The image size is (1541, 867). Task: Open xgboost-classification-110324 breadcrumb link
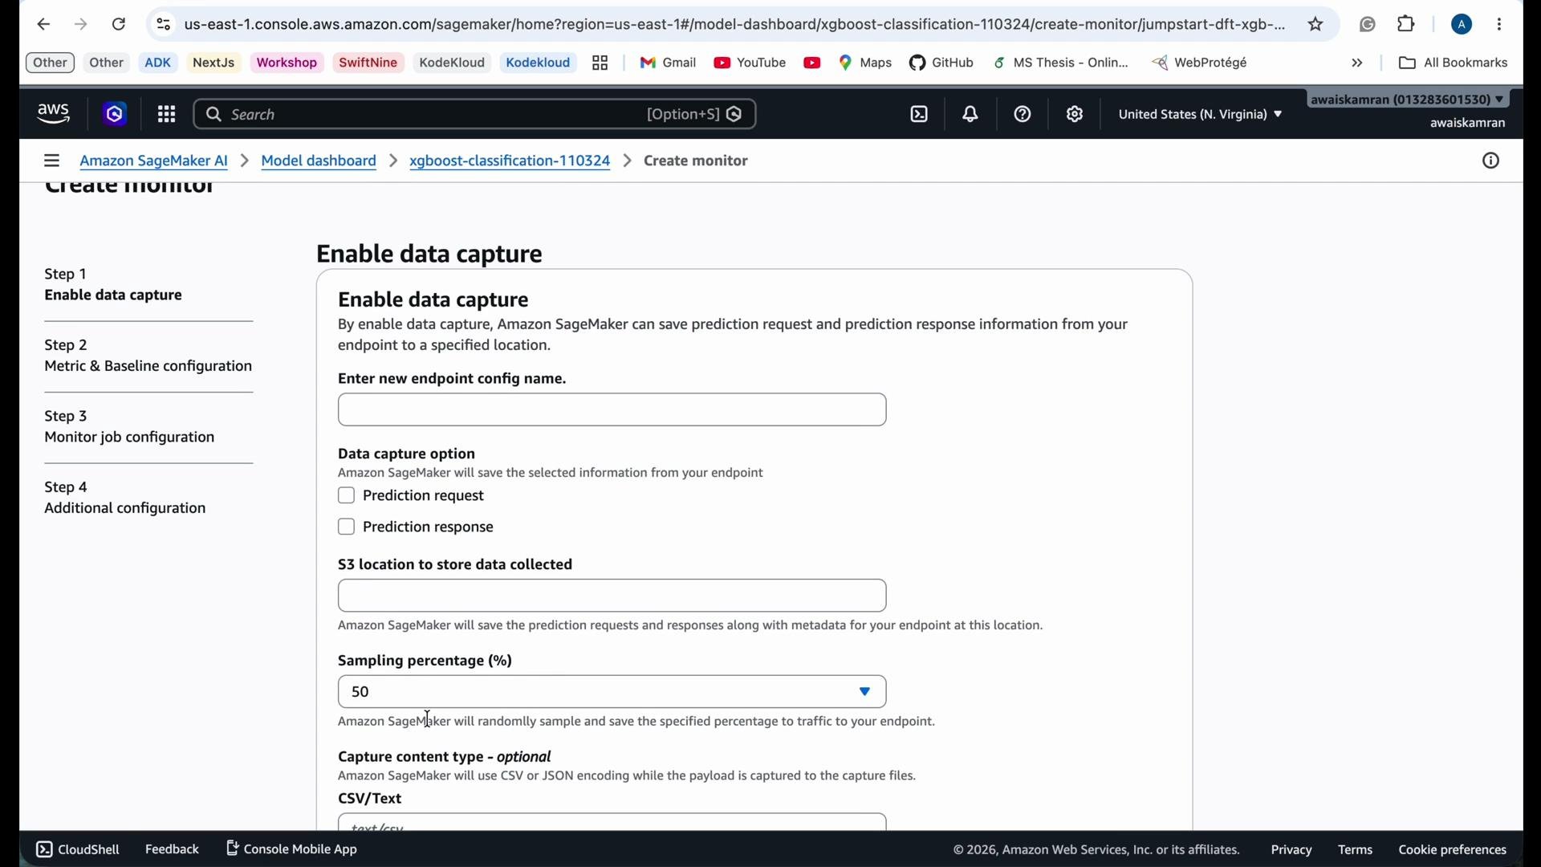[x=510, y=161]
